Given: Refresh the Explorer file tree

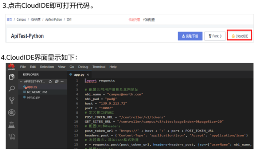Looking at the screenshot, I should click(50, 82).
